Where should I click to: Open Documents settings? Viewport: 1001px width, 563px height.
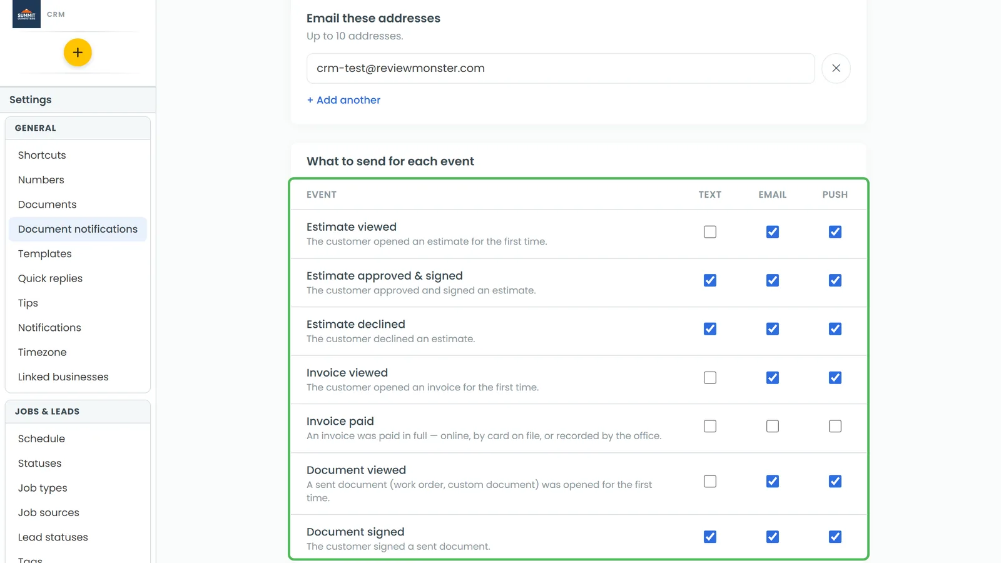78,205
